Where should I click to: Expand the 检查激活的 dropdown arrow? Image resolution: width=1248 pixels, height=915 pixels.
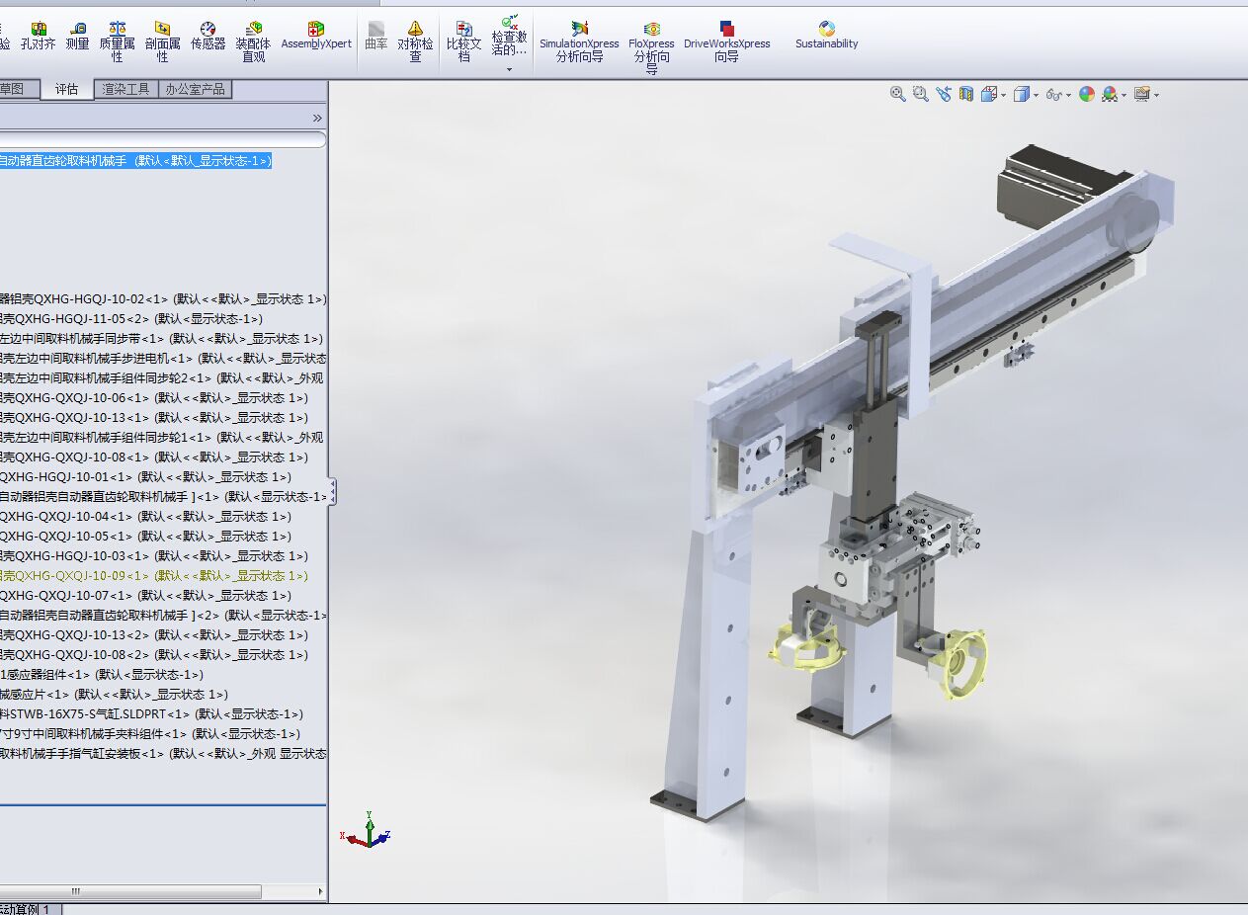510,69
